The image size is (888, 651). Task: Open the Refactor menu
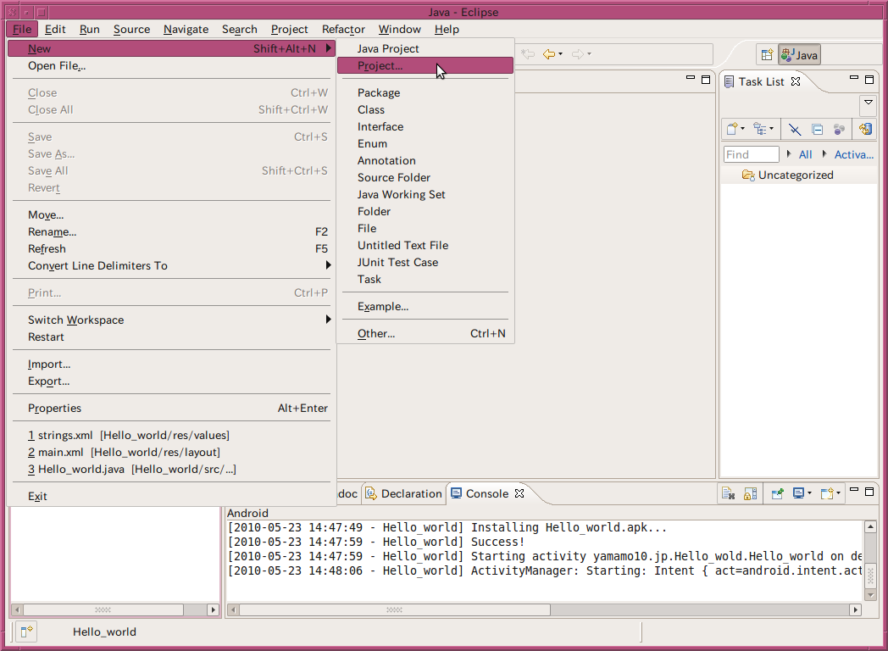click(343, 29)
